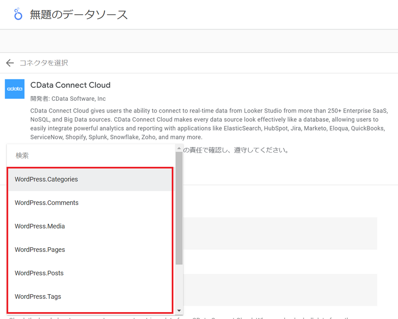Choose the WordPress.Media option
398x319 pixels.
90,226
